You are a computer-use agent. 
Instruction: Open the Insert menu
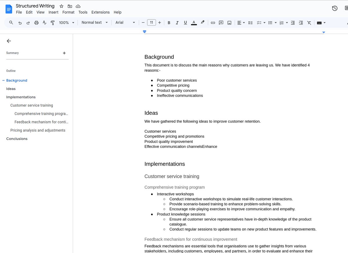tap(53, 12)
